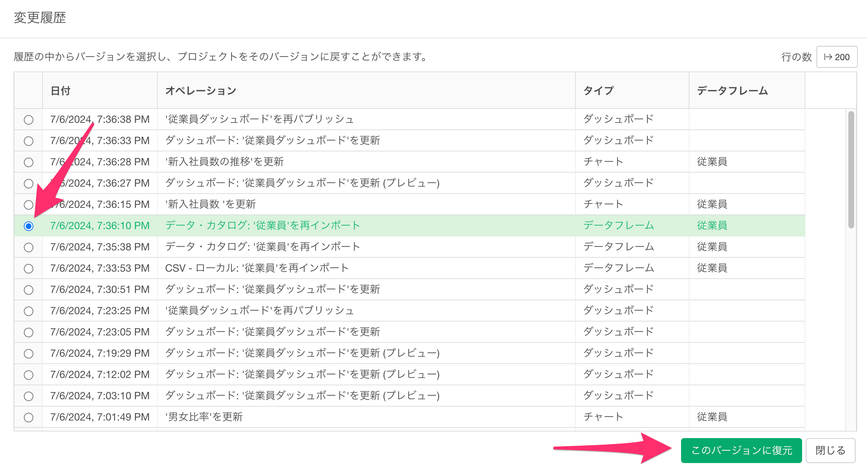The image size is (867, 470).
Task: Open the row count 200 selector
Action: coord(837,57)
